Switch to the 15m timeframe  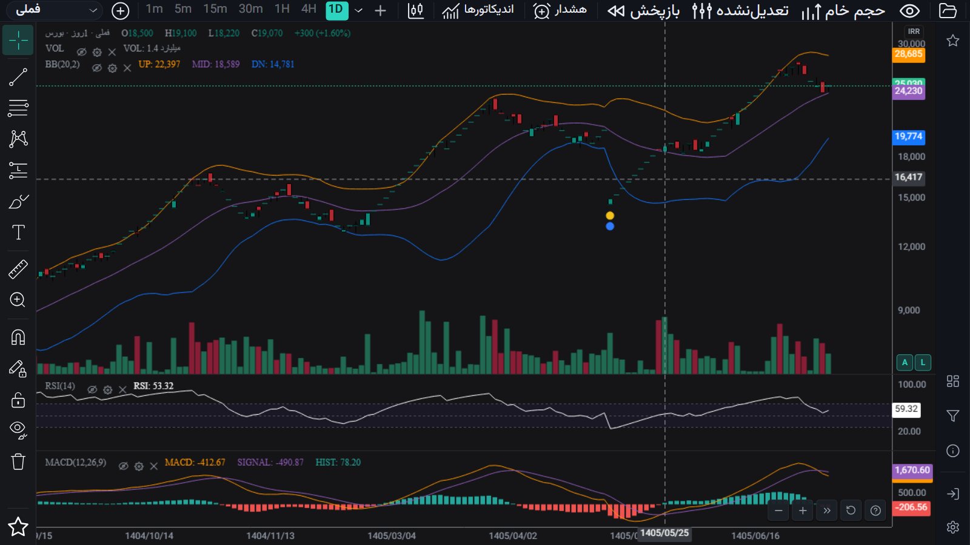pos(215,9)
